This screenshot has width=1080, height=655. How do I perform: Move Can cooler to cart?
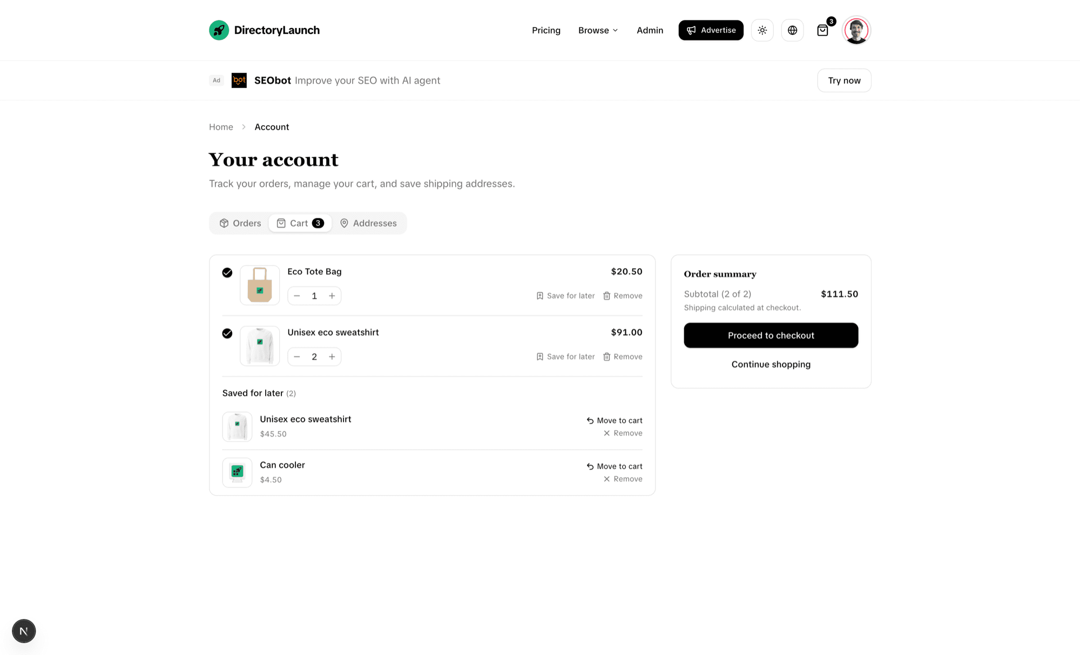tap(615, 467)
